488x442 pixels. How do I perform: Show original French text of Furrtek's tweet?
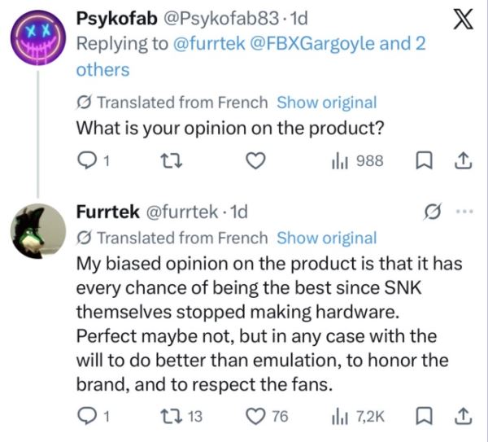(x=326, y=238)
